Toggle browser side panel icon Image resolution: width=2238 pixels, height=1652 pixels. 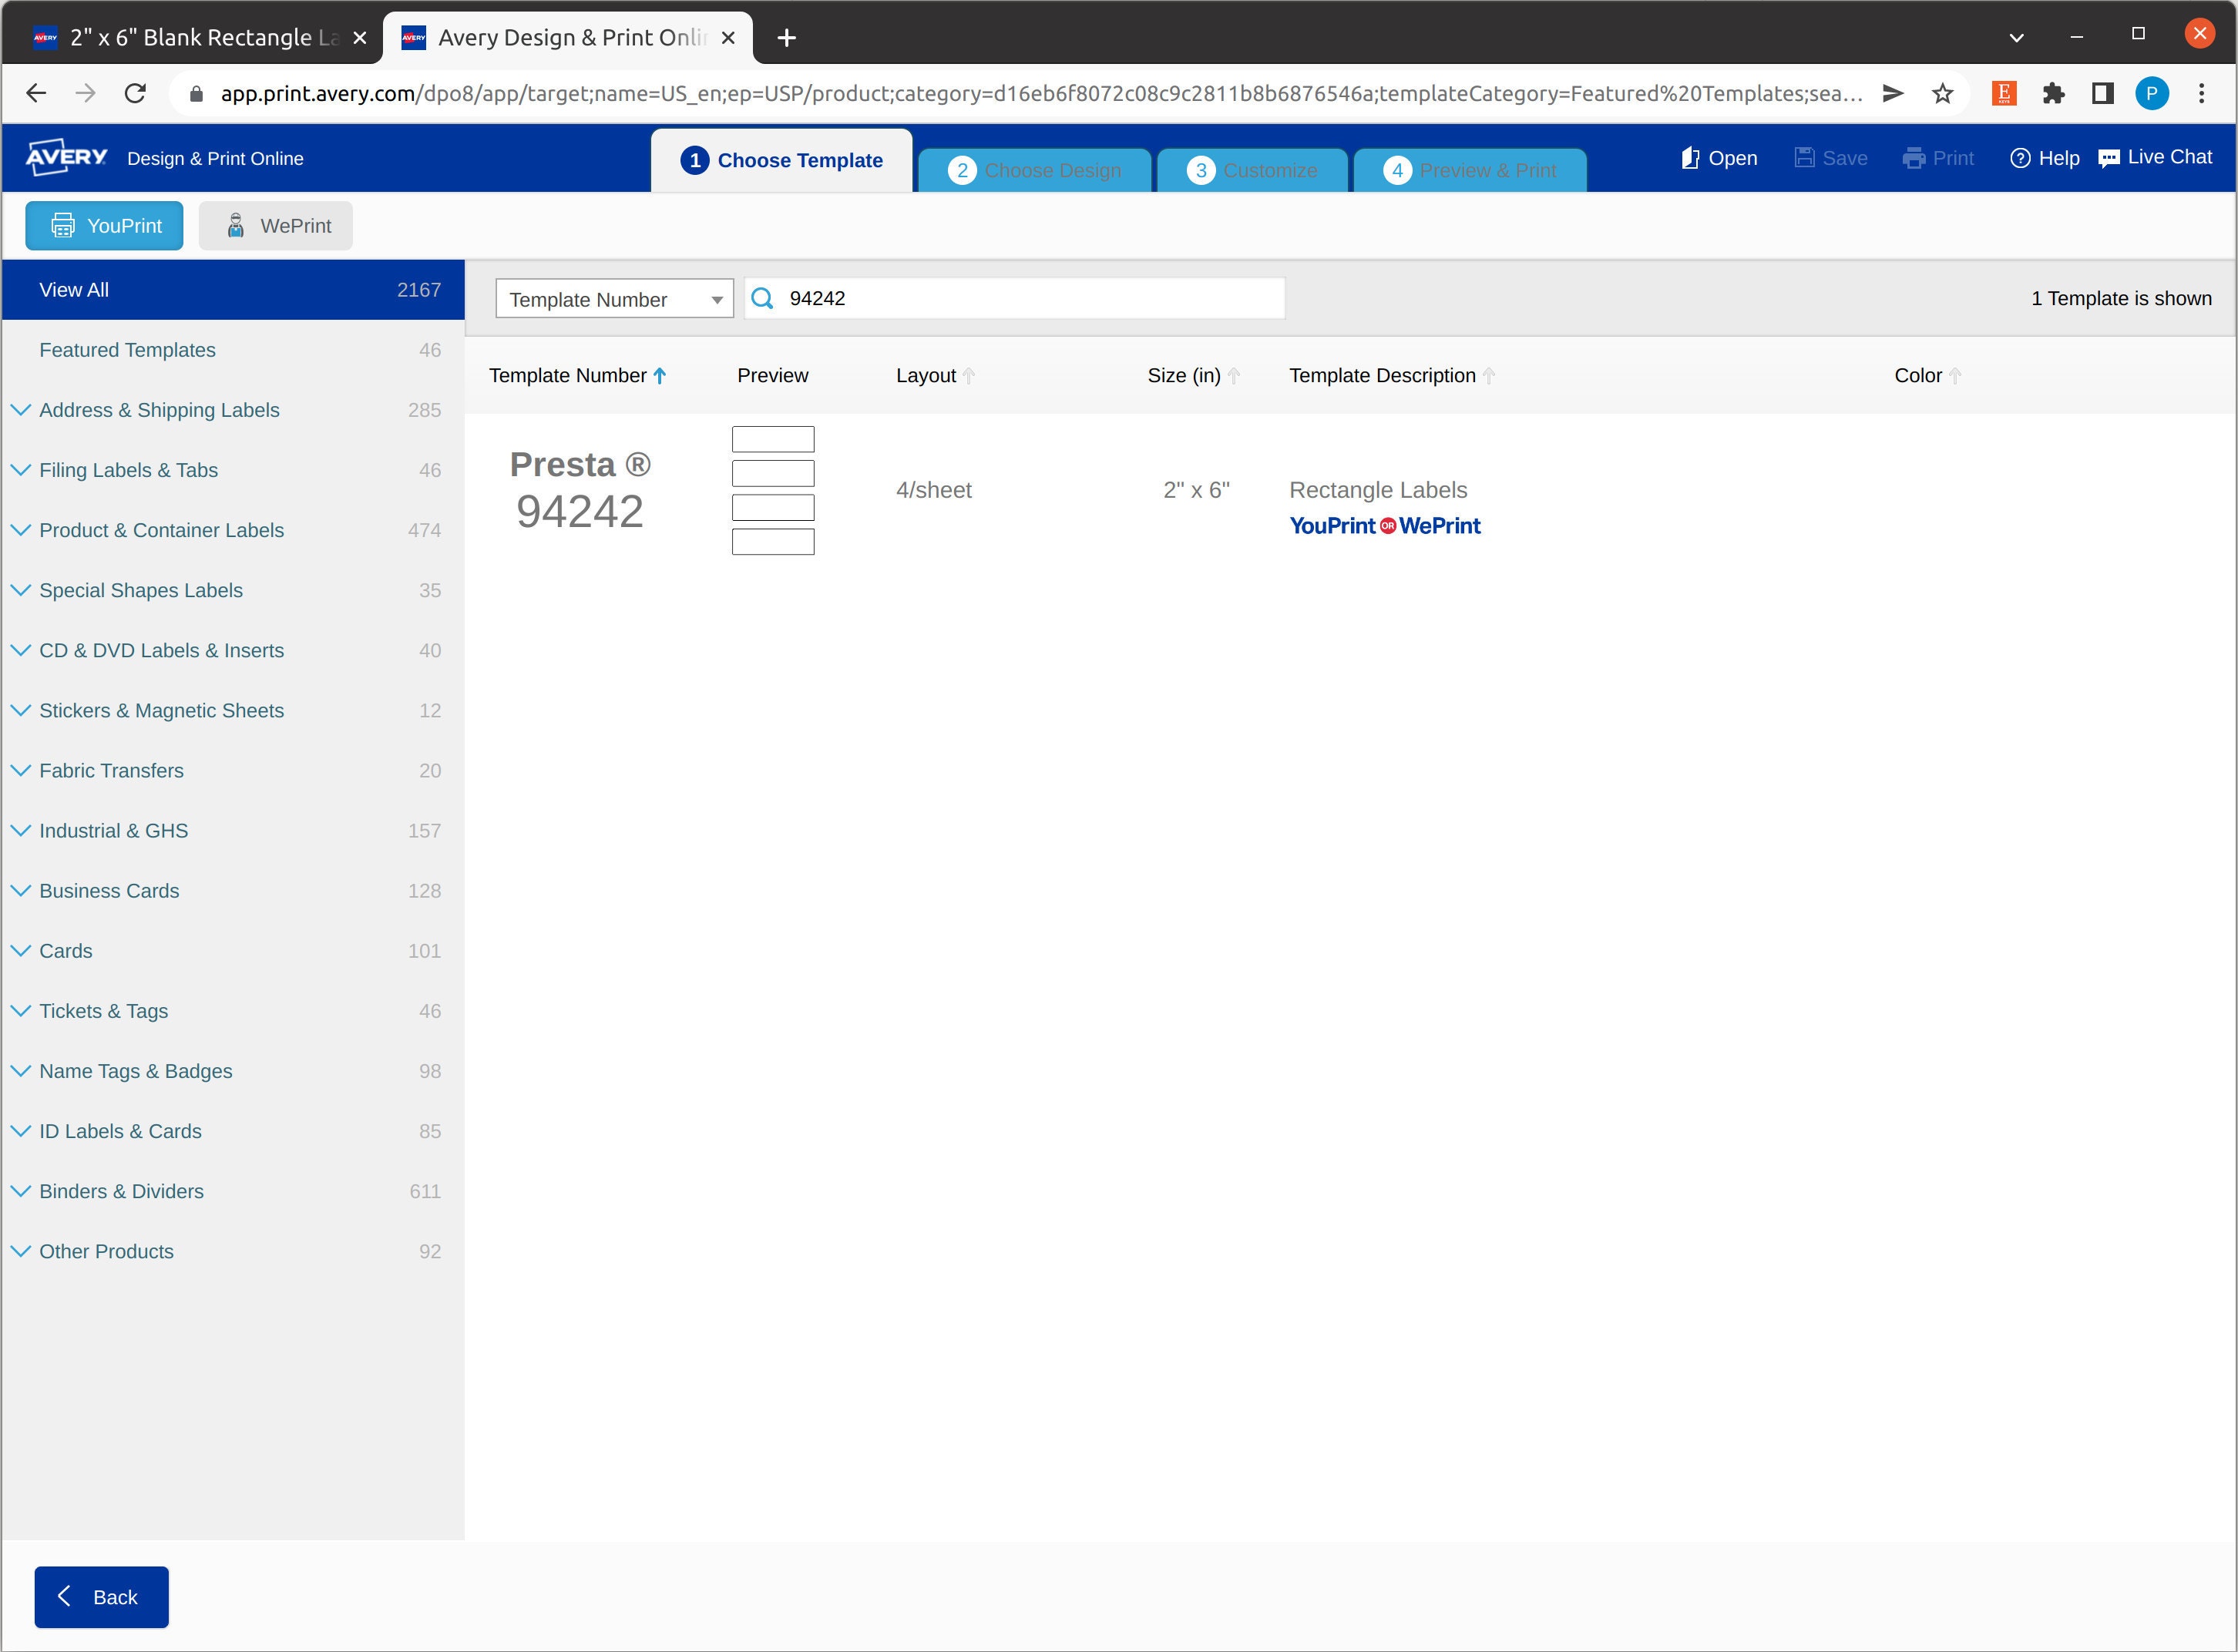coord(2103,93)
